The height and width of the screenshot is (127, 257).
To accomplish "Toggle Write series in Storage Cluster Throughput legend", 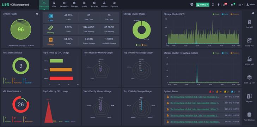I will coord(225,53).
